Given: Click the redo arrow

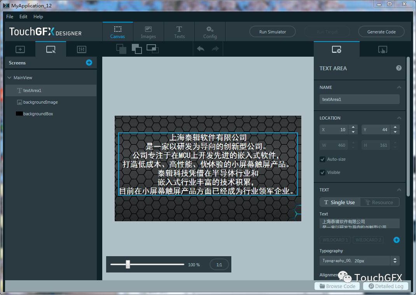Looking at the screenshot, I should pos(215,49).
